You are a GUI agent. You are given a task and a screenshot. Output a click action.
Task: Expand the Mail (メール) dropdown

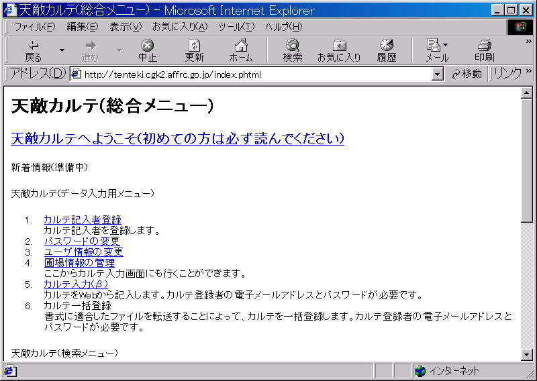point(445,46)
